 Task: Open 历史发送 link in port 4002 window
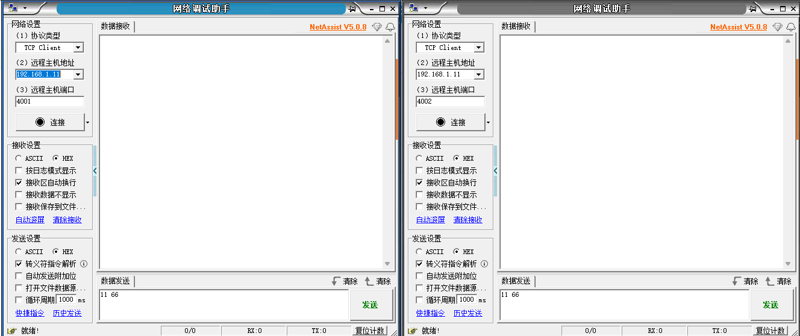coord(468,313)
